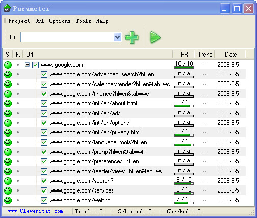The image size is (257, 218).
Task: Click smiley status icon for webhp row
Action: (8, 200)
